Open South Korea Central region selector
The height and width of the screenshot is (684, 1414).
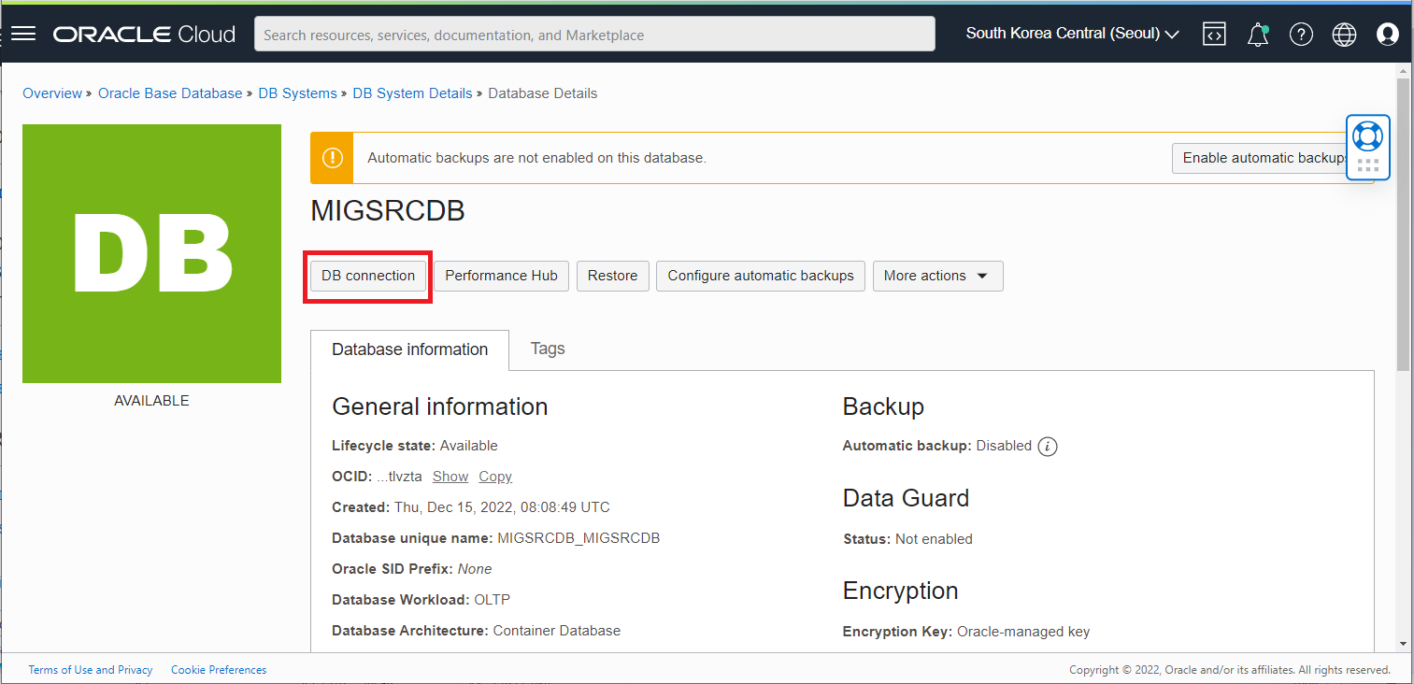pos(1072,34)
